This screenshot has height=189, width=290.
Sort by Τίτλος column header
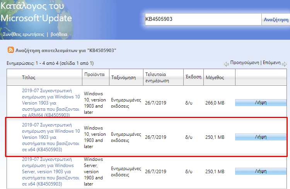(29, 78)
